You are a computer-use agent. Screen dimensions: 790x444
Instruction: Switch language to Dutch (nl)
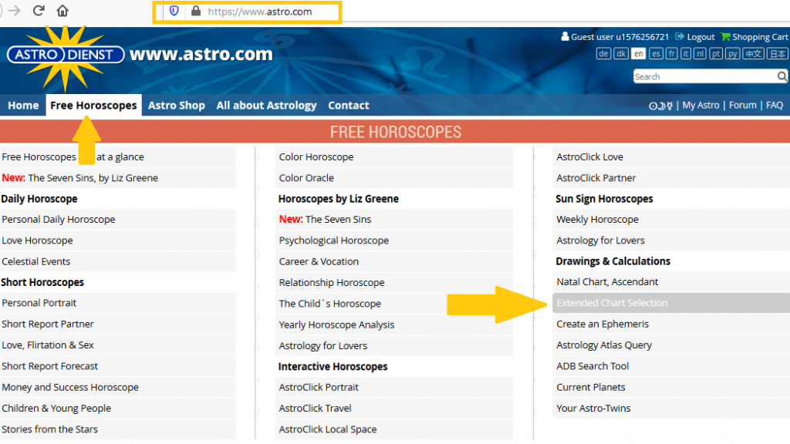pos(700,53)
